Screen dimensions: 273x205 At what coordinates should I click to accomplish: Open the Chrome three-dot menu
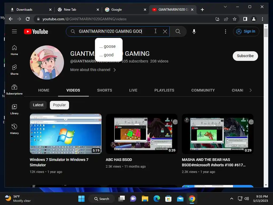coord(262,19)
